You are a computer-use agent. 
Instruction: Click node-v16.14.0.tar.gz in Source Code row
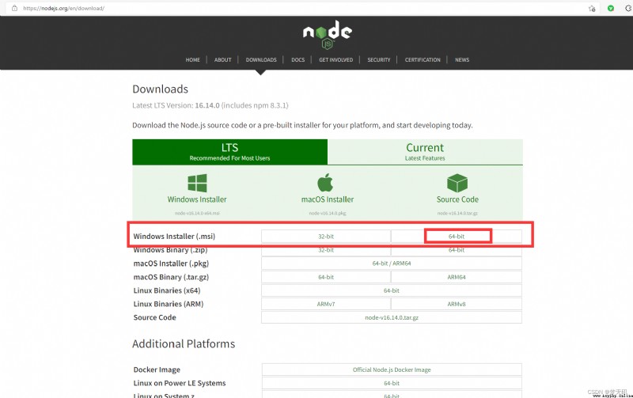pyautogui.click(x=392, y=317)
